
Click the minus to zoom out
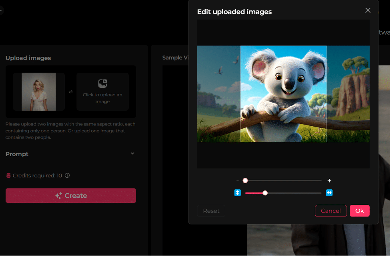(x=237, y=180)
